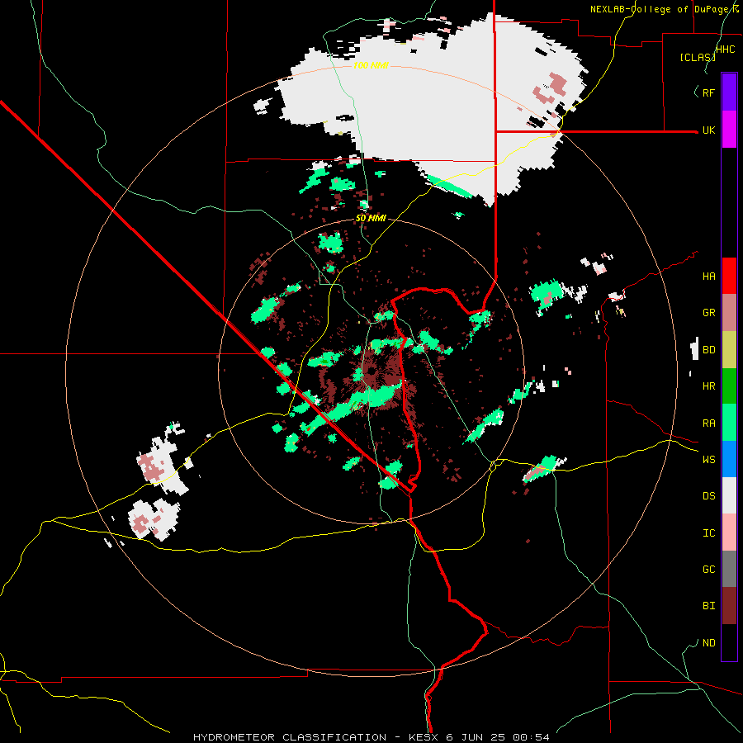This screenshot has height=743, width=743.
Task: Pick the dark green HR color swatch
Action: [729, 386]
